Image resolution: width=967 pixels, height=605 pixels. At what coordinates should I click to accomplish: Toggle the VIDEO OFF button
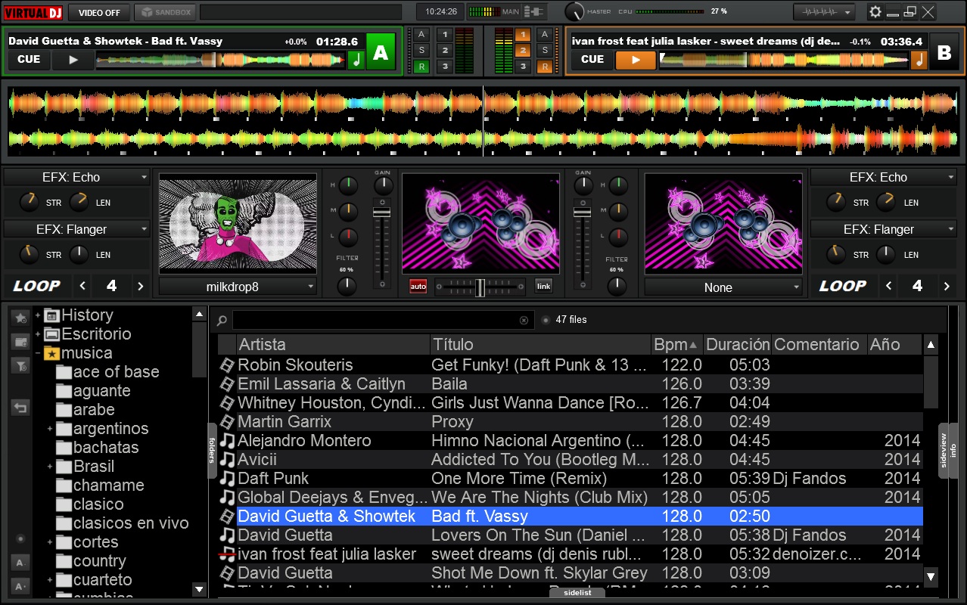(x=99, y=12)
